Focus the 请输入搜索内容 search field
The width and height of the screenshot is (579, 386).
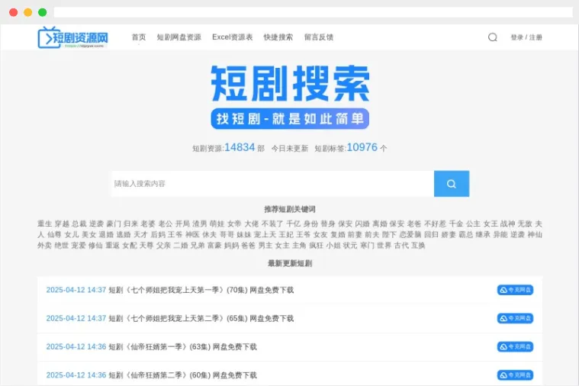pos(273,184)
